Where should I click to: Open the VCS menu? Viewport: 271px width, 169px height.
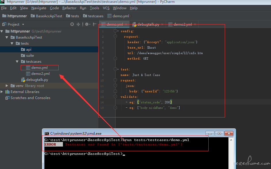pyautogui.click(x=106, y=8)
